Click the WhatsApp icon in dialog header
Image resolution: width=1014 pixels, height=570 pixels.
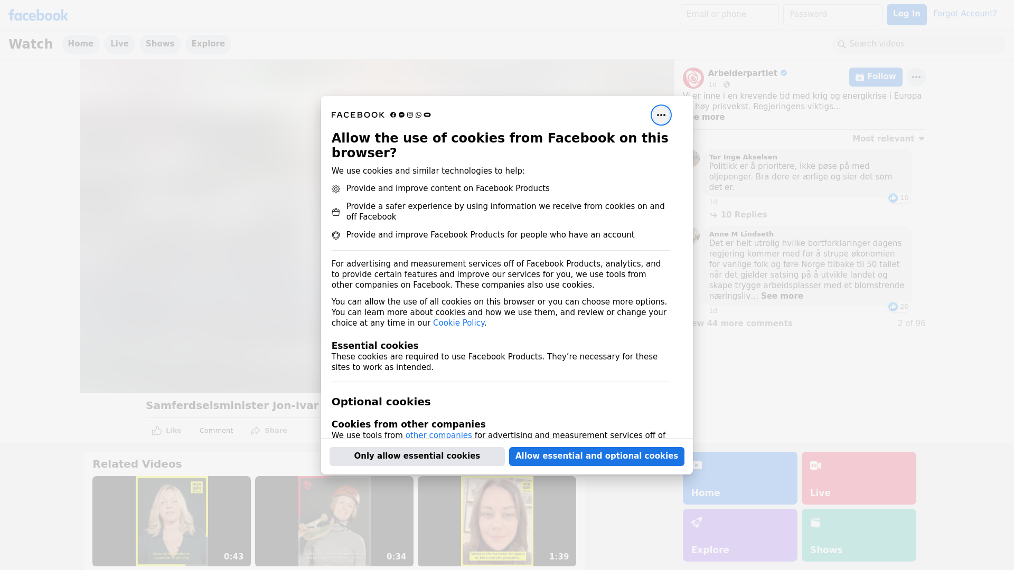(x=418, y=115)
